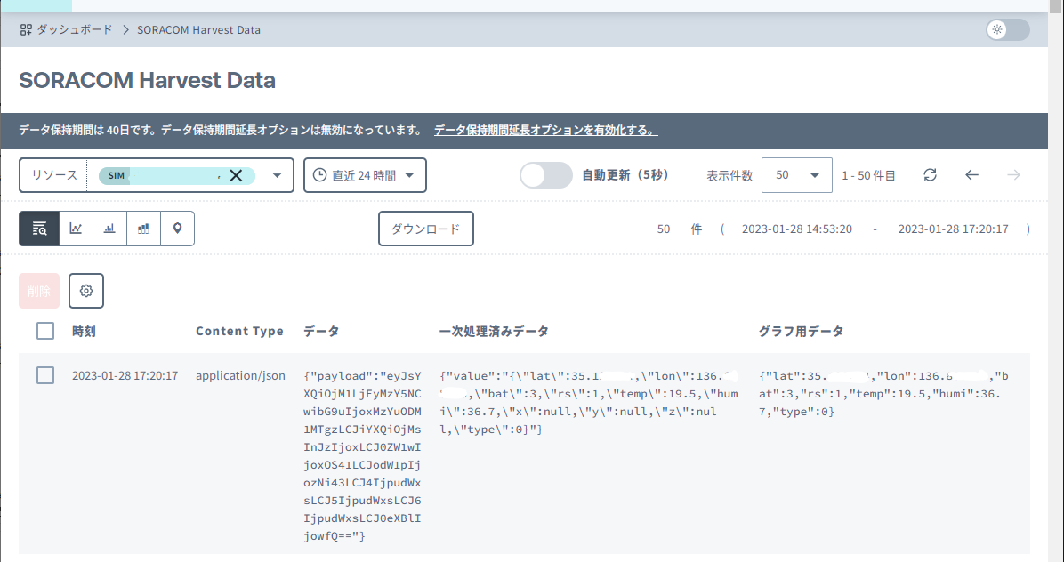This screenshot has width=1064, height=562.
Task: Click the 1 - 50 件目 page range text
Action: (869, 175)
